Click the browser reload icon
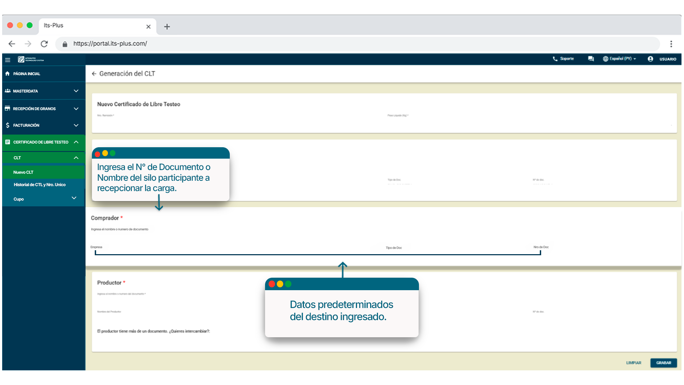Image resolution: width=684 pixels, height=385 pixels. [x=44, y=44]
